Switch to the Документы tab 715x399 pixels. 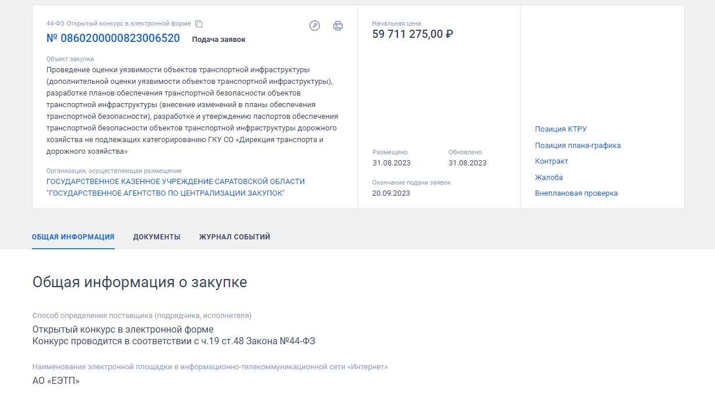[x=157, y=237]
